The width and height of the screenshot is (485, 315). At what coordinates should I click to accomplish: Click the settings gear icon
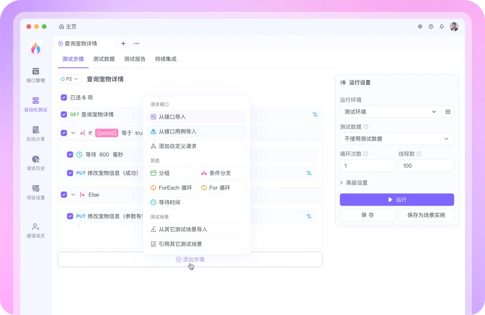(x=420, y=27)
